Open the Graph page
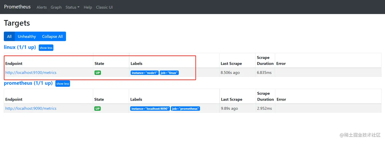This screenshot has height=142, width=385. pyautogui.click(x=56, y=7)
